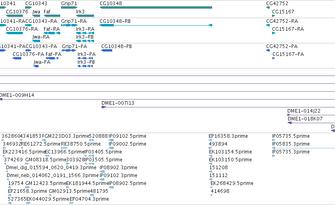Select transcript CG10348-RB label
335x205 pixels.
(115, 21)
